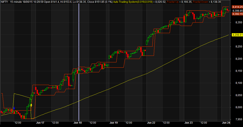243x127 pixels.
Task: Click the Fractal Down value label
Action: 207,2
